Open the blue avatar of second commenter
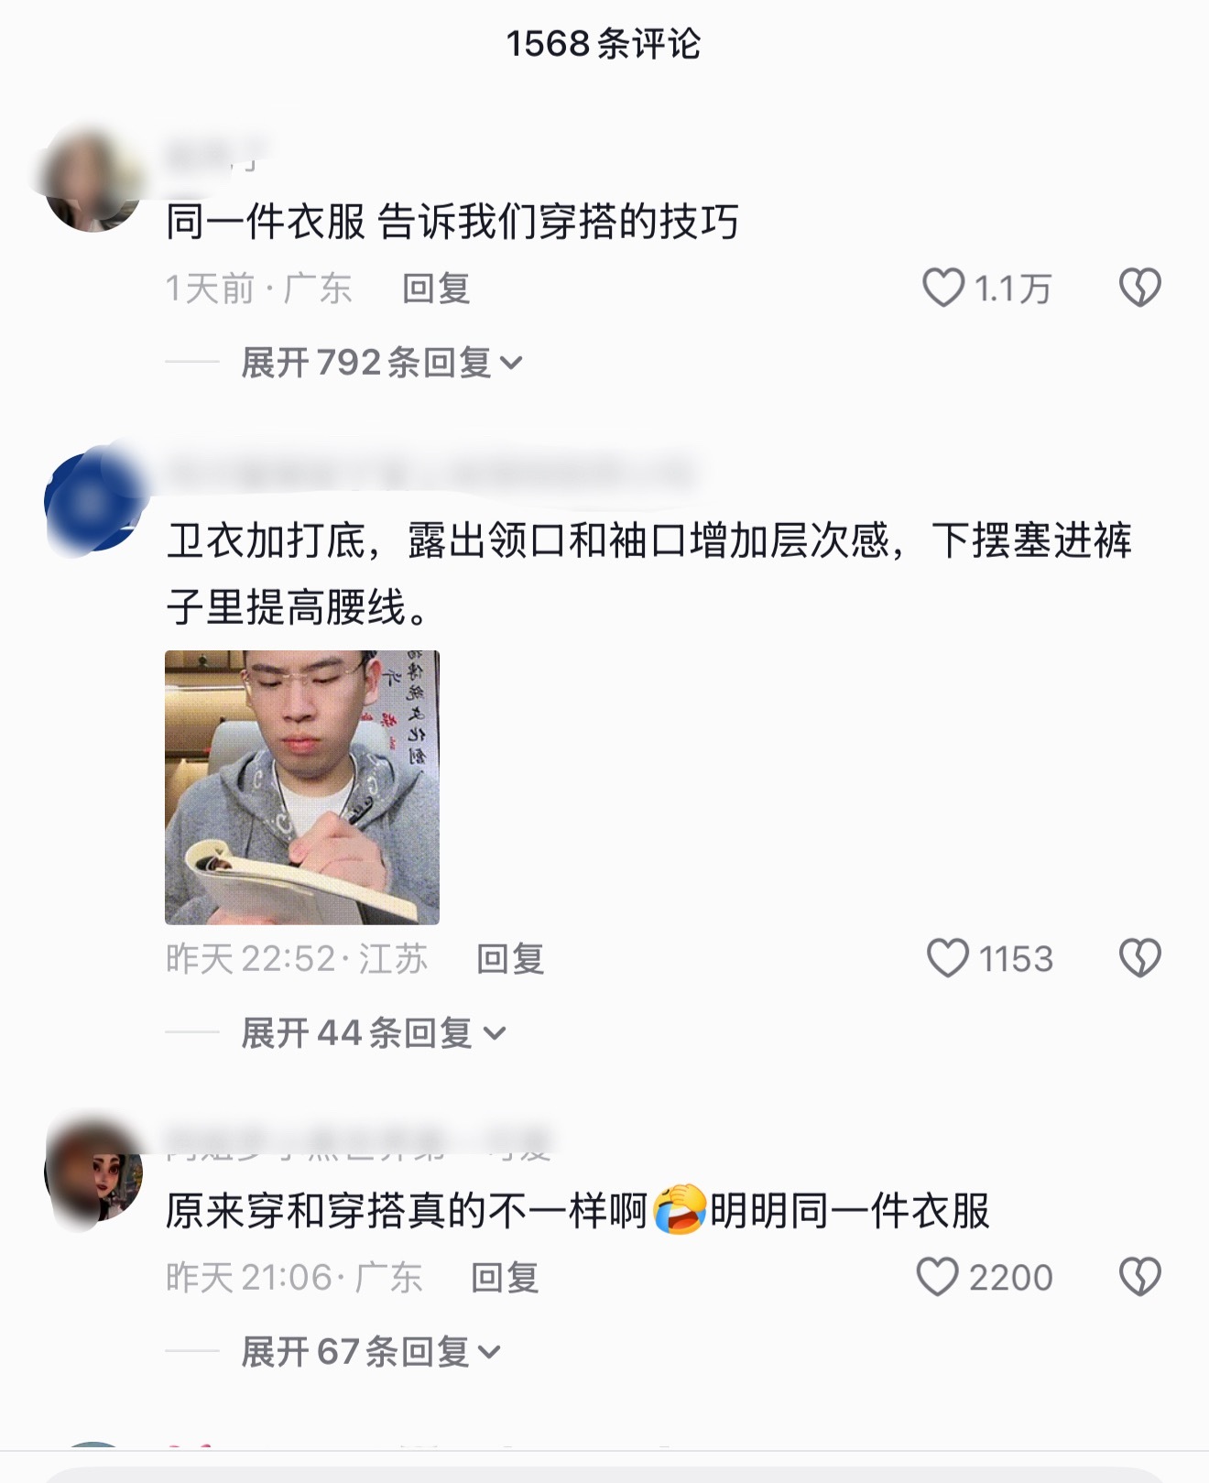Viewport: 1209px width, 1483px height. click(x=93, y=501)
